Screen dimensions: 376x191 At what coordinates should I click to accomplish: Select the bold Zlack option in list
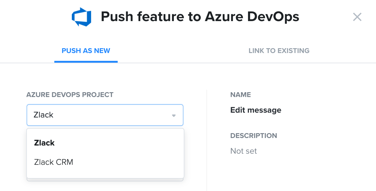pos(44,143)
